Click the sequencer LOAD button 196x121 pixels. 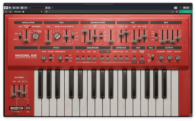pyautogui.click(x=102, y=52)
